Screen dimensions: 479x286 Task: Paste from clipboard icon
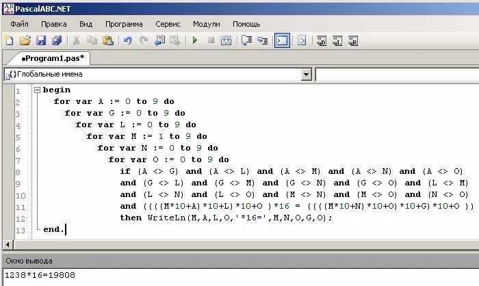(x=108, y=40)
